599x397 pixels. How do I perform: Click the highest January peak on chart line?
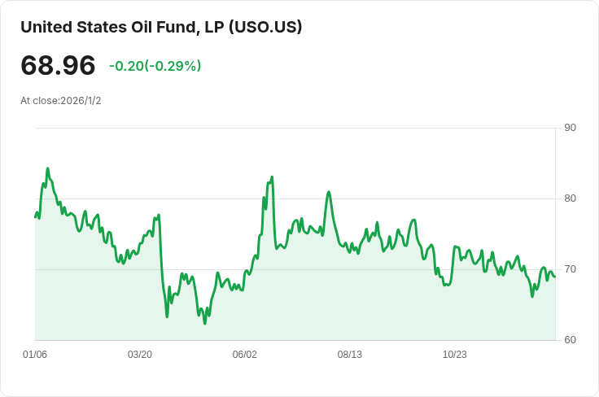[x=47, y=168]
